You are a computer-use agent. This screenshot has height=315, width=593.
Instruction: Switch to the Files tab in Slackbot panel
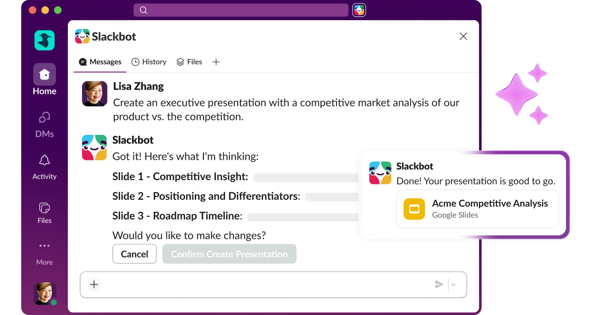coord(189,62)
